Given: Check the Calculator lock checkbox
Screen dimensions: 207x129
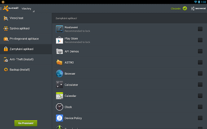Looking at the screenshot, I should click(200, 84).
